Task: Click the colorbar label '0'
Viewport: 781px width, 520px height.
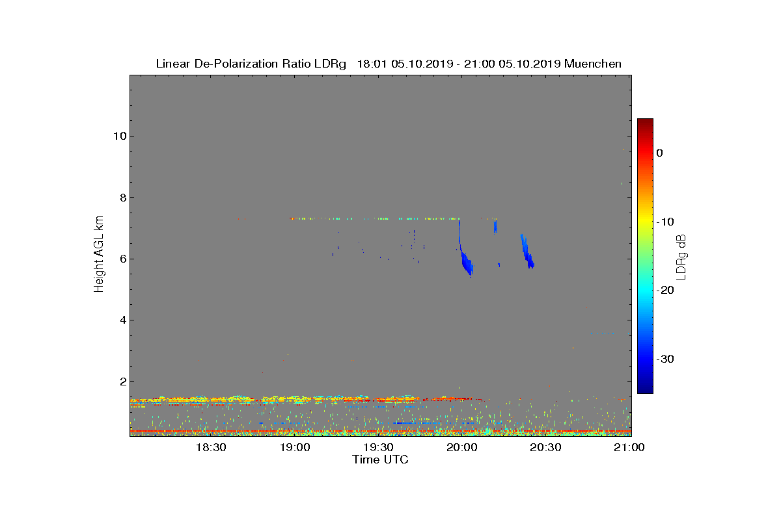Action: tap(659, 153)
